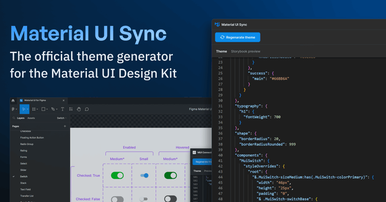The image size is (386, 202).
Task: Click the "Checked: True" row label
Action: (88, 175)
